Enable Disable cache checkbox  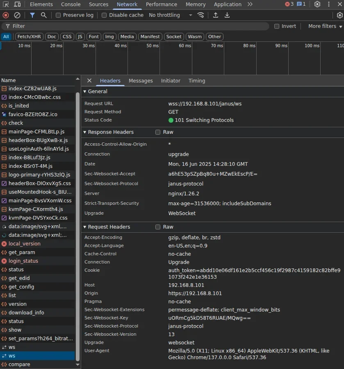pyautogui.click(x=104, y=15)
